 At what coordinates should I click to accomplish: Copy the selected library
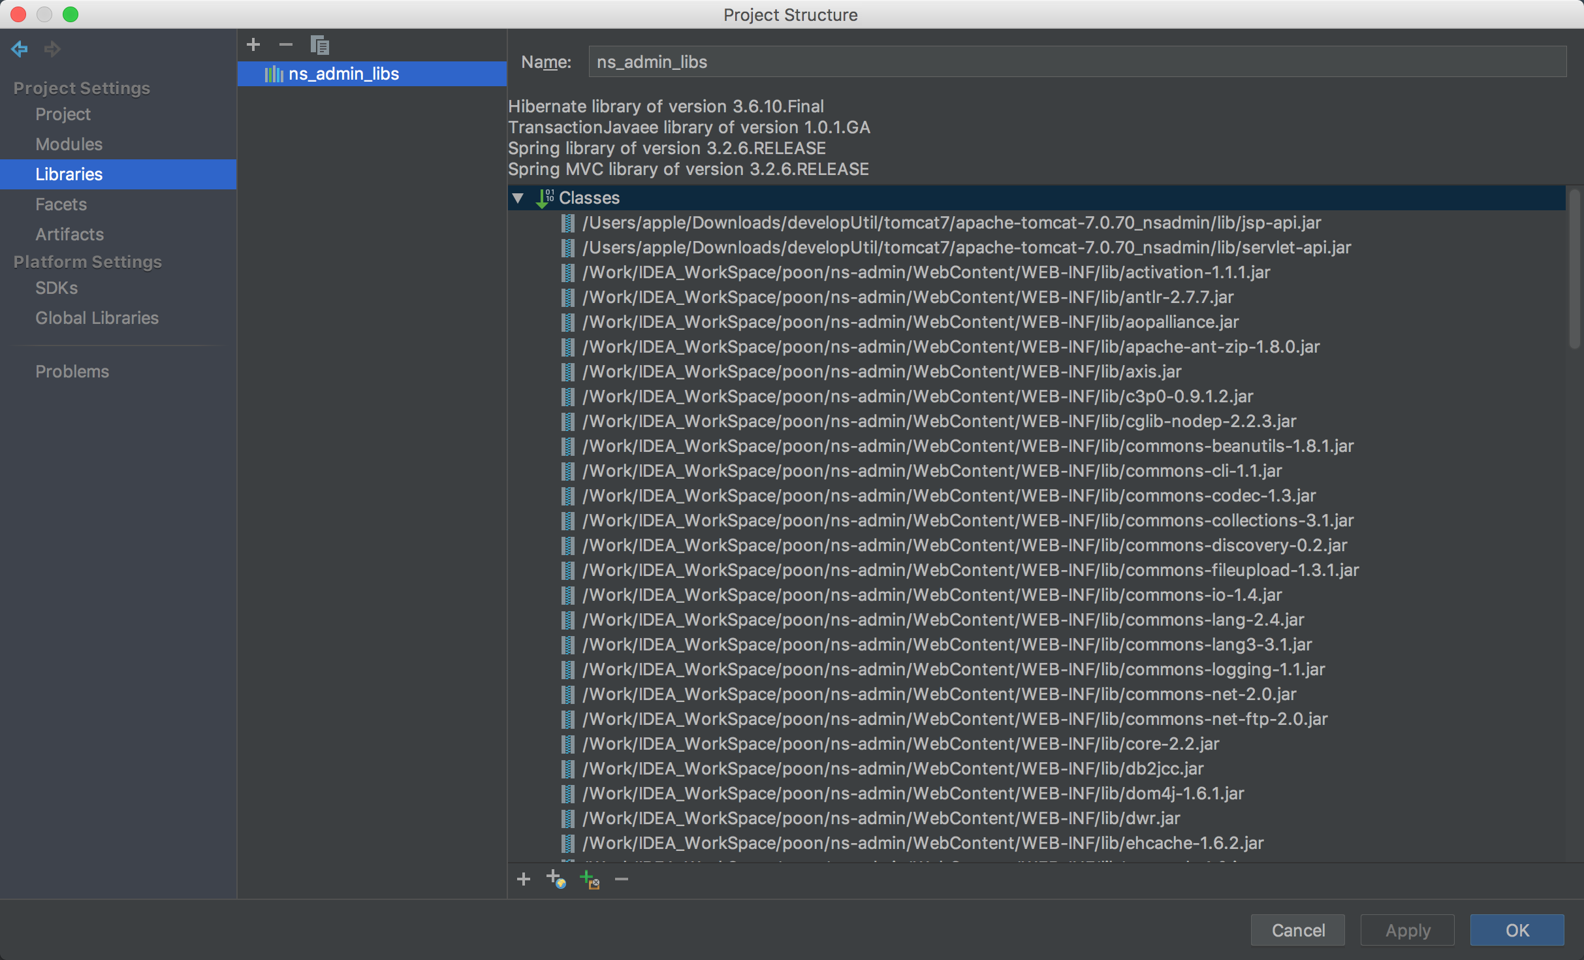319,45
